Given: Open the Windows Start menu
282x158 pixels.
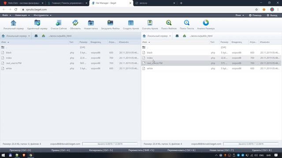Looking at the screenshot, I should [x=3, y=155].
